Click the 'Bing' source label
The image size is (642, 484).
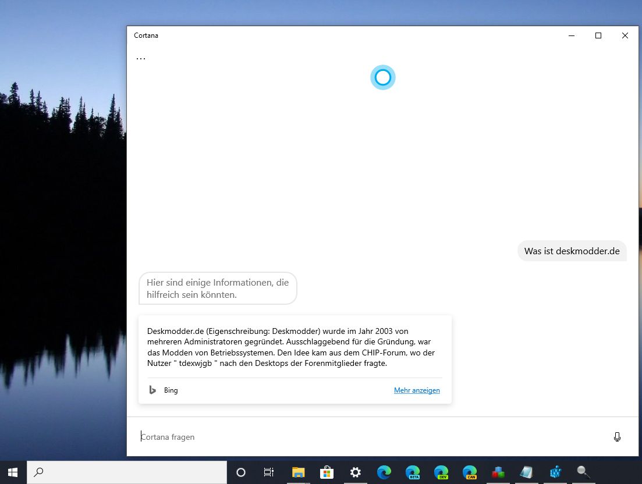click(x=171, y=390)
